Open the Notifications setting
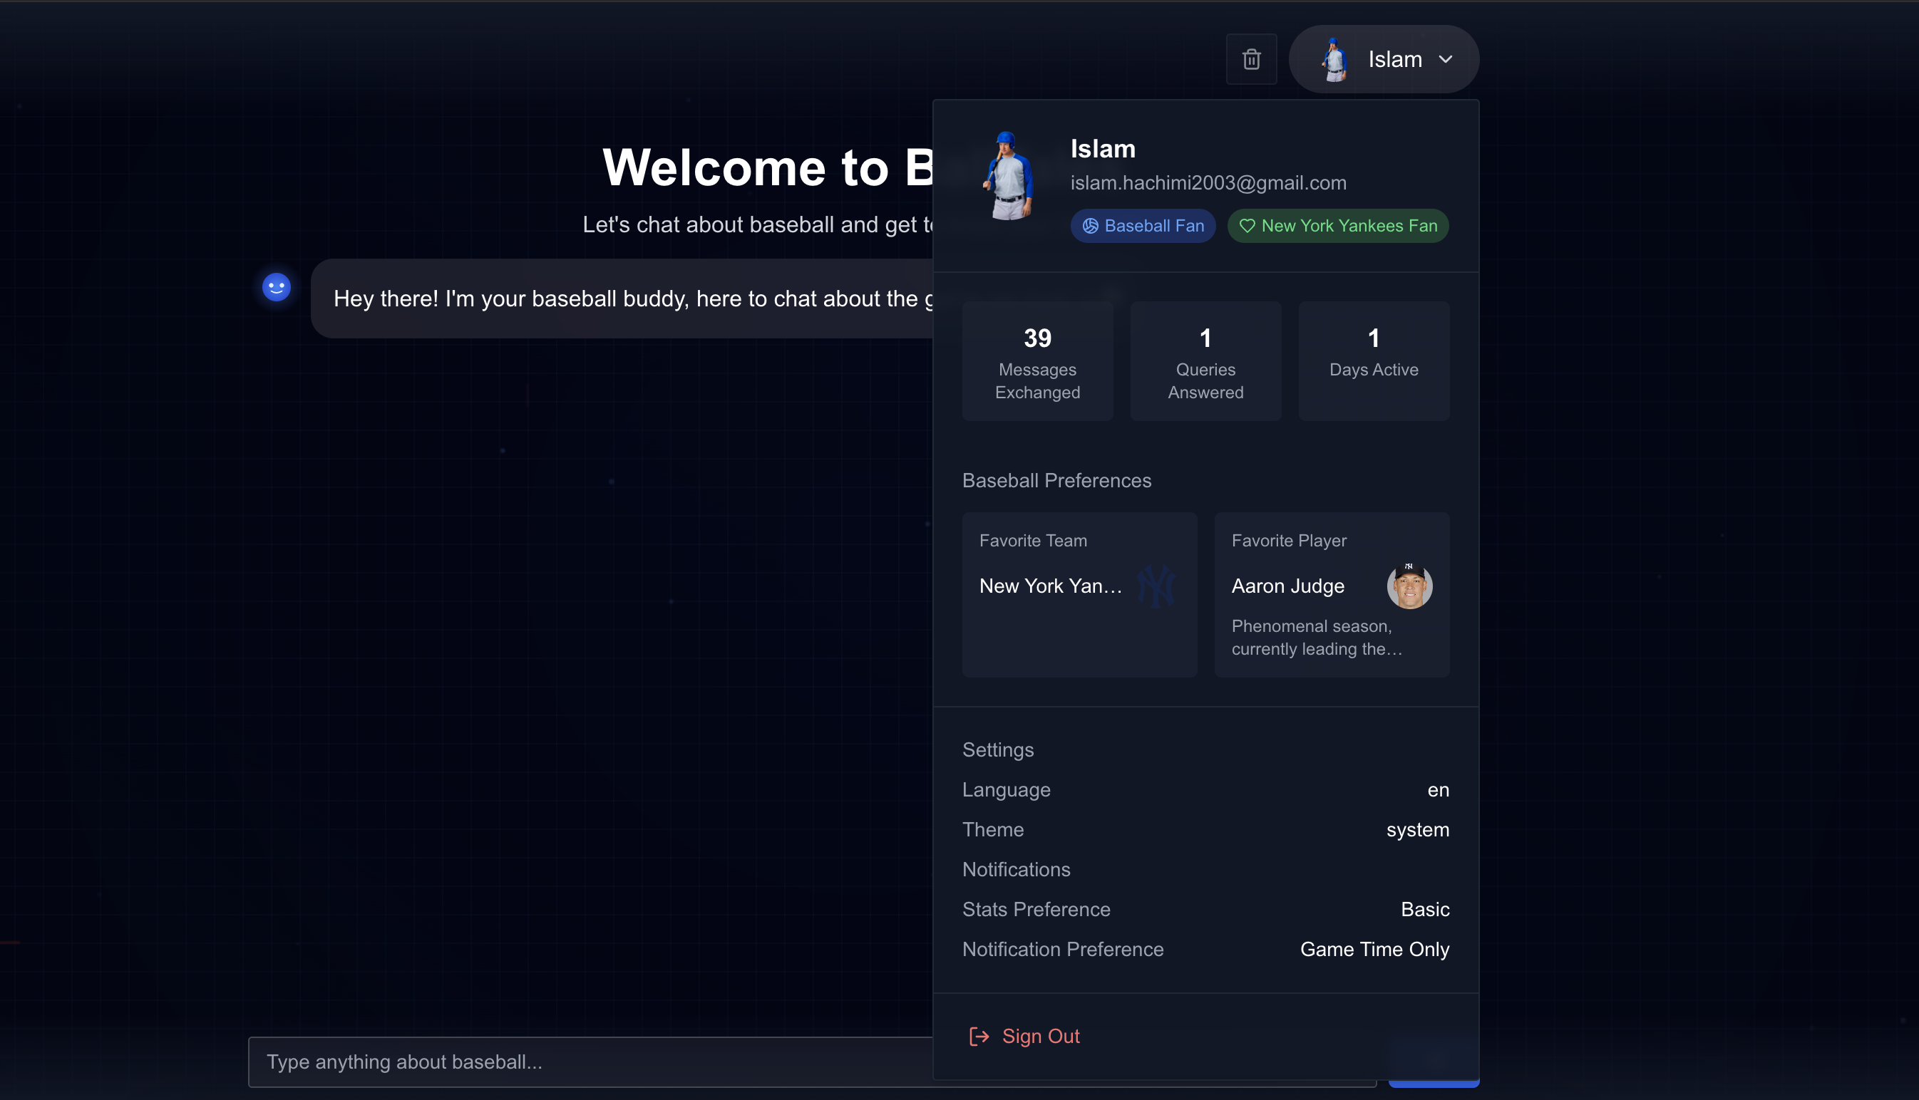This screenshot has width=1919, height=1100. [1016, 870]
